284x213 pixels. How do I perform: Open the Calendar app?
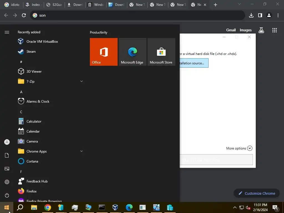50,131
